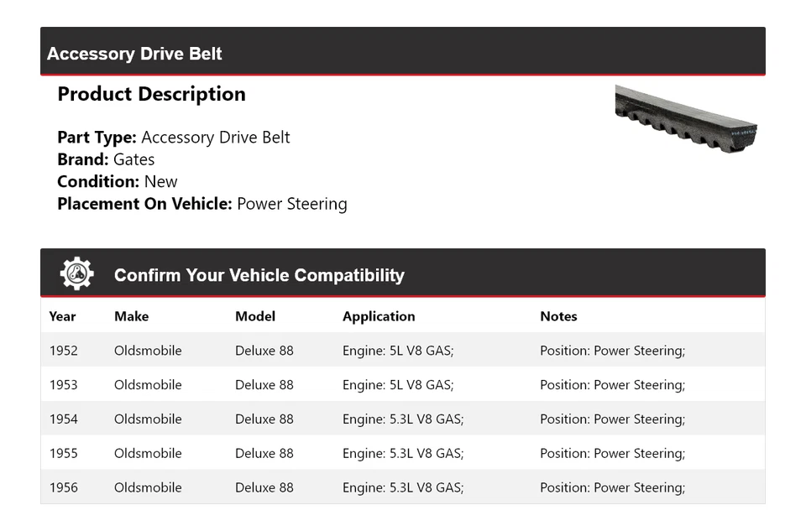Click the Part Type: Accessory Drive Belt line

174,137
